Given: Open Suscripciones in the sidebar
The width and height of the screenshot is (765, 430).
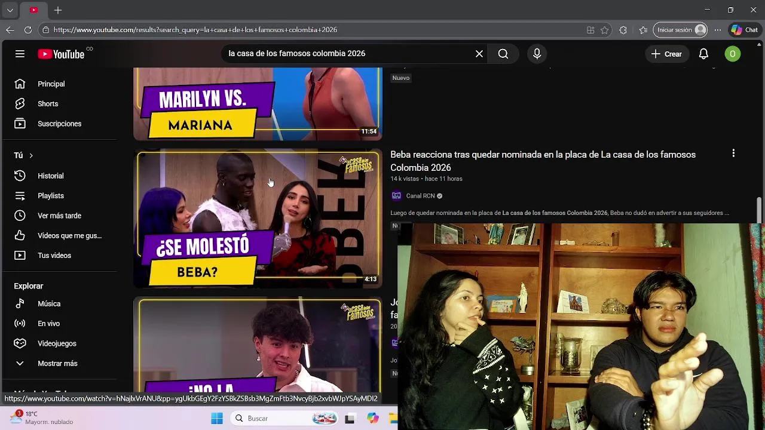Looking at the screenshot, I should click(x=60, y=124).
